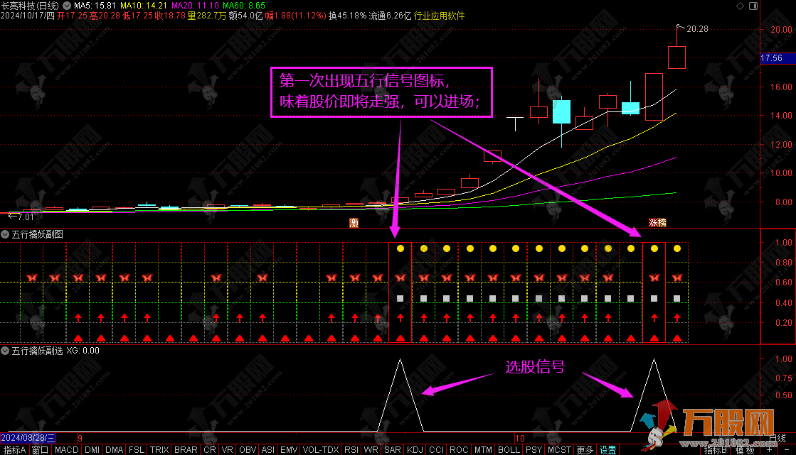796x455 pixels.
Task: Click the plus zoom-in button
Action: tap(770, 449)
